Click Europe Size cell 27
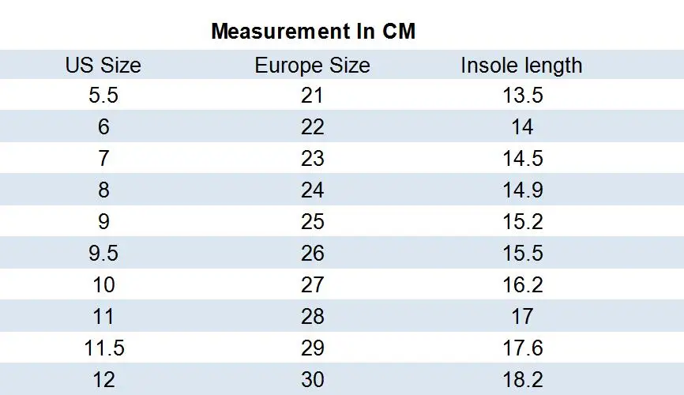Viewport: 684px width, 395px height. pos(312,285)
